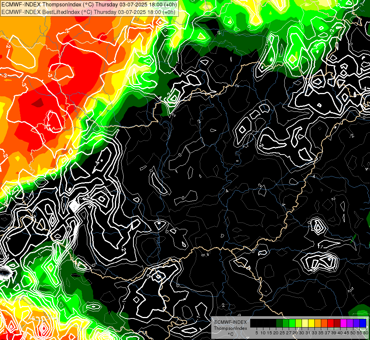Click the legend unit label '°C'
This screenshot has width=370, height=340.
point(231,334)
